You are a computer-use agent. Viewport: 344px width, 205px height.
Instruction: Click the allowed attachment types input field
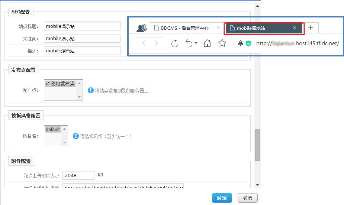tap(123, 186)
